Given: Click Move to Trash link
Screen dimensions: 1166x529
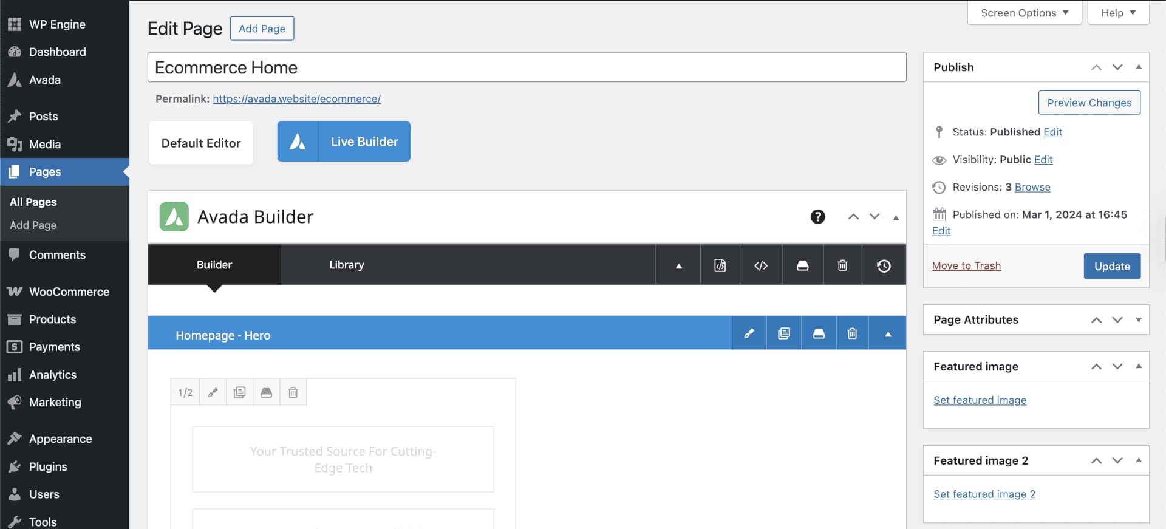Looking at the screenshot, I should point(966,265).
